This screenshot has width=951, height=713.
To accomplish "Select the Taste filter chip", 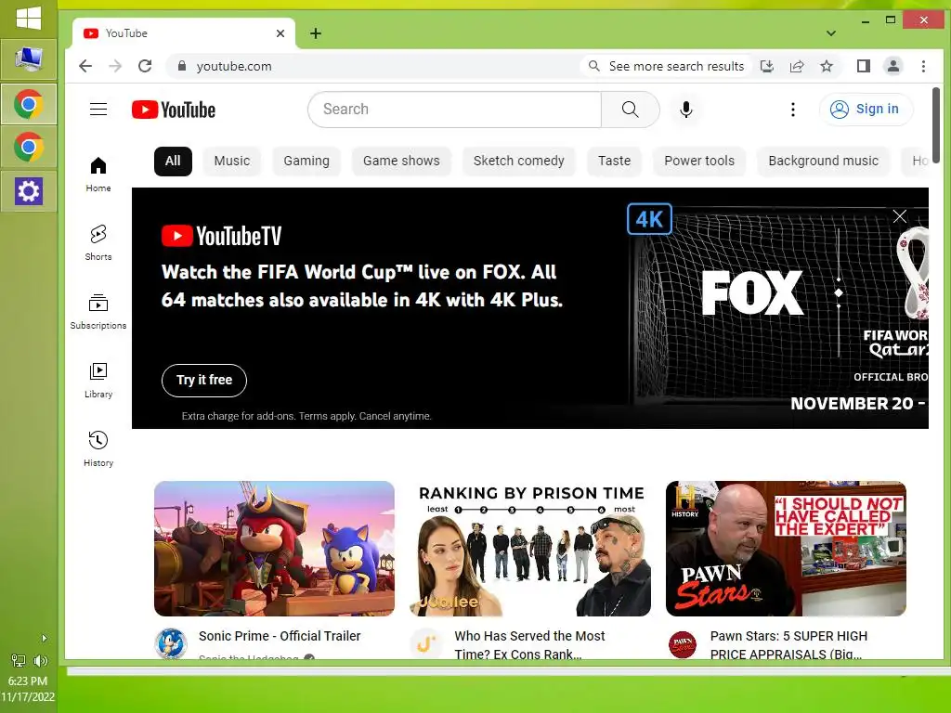I will click(x=615, y=162).
